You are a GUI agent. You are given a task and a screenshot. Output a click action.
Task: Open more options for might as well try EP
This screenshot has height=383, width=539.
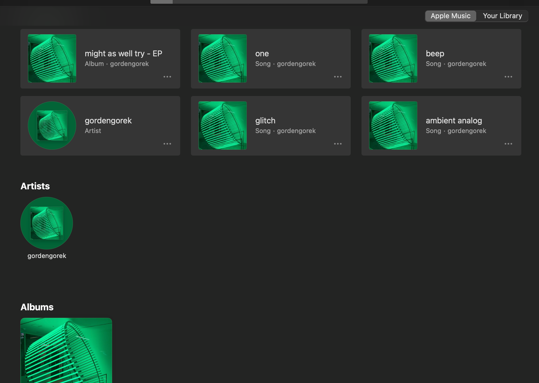[x=167, y=77]
